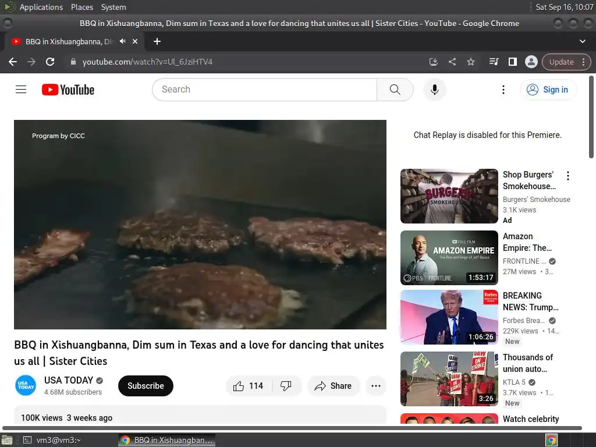596x447 pixels.
Task: Click the Chrome icon in bottom panel
Action: pyautogui.click(x=551, y=440)
